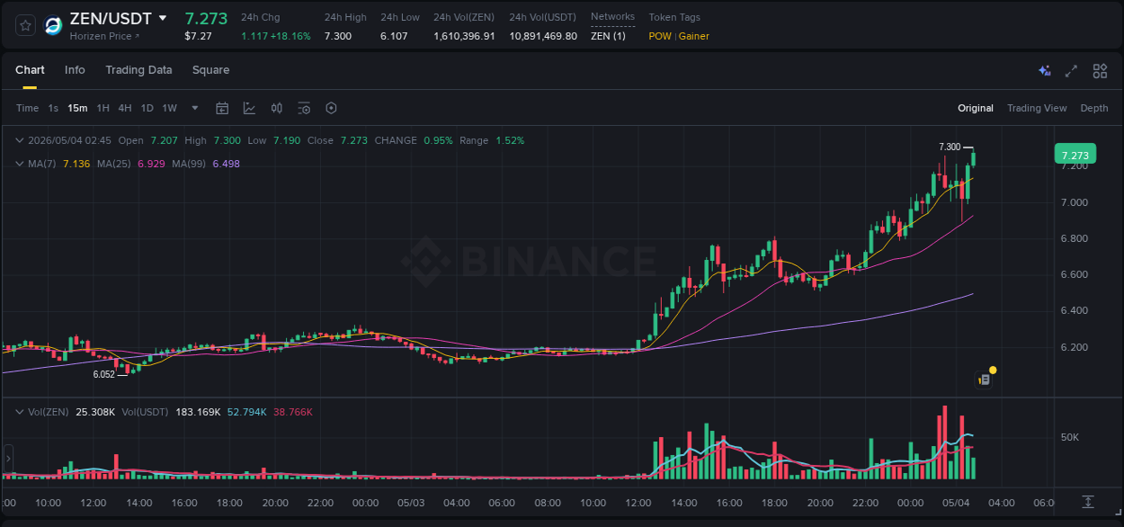Select the 15m interval

point(77,108)
